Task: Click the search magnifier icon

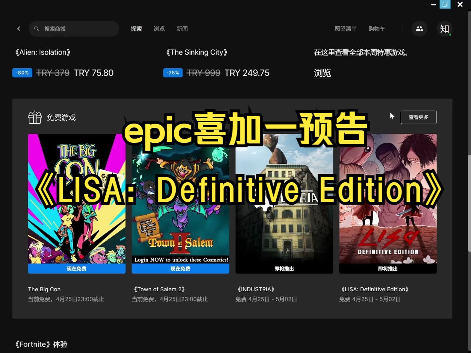Action: point(37,29)
